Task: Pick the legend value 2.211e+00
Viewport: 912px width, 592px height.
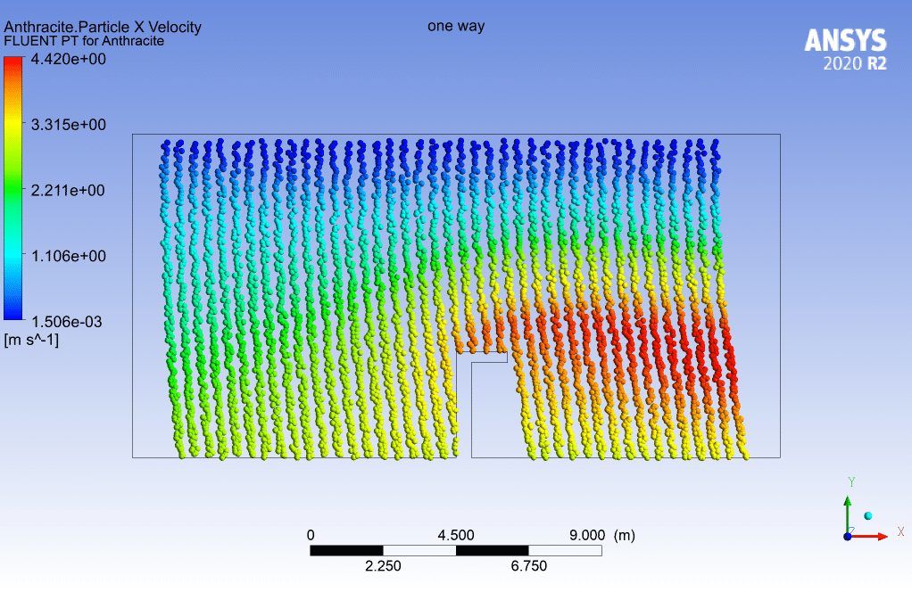Action: tap(69, 191)
